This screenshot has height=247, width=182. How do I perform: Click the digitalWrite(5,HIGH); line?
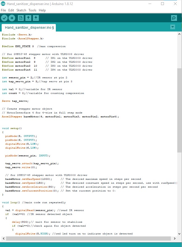tap(74, 234)
